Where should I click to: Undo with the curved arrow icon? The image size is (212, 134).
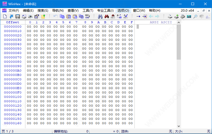(x=56, y=16)
